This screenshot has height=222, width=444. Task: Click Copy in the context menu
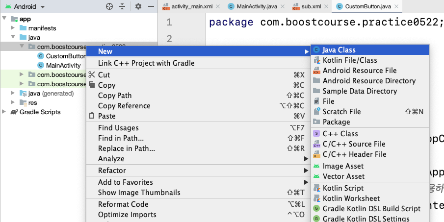[x=198, y=85]
